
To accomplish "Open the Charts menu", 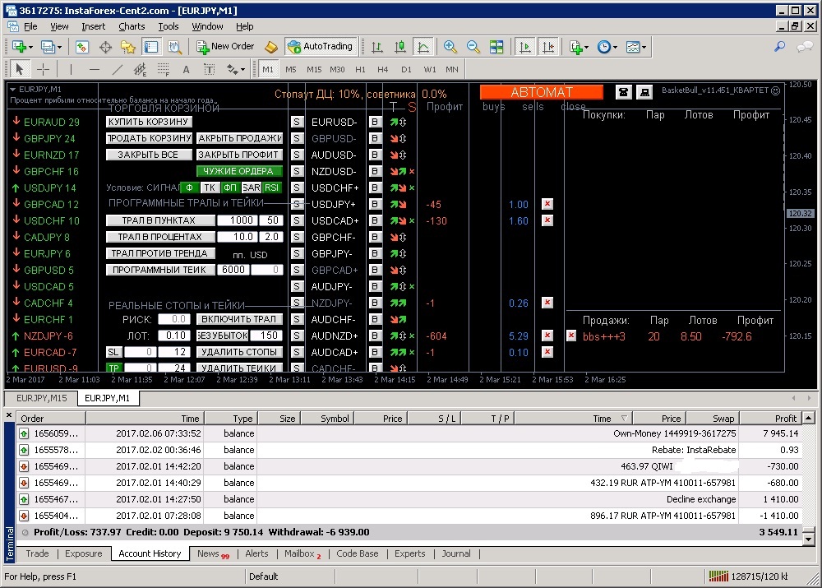I will click(132, 26).
